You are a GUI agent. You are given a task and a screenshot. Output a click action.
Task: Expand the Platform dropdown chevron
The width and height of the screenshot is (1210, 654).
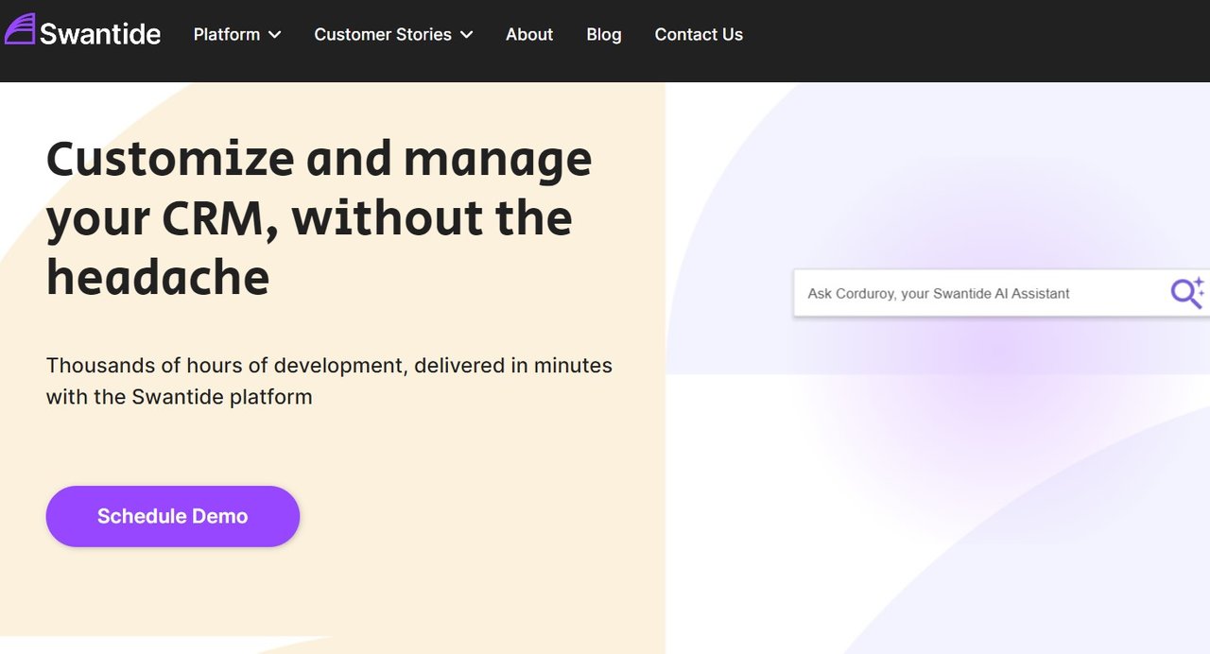click(x=275, y=35)
